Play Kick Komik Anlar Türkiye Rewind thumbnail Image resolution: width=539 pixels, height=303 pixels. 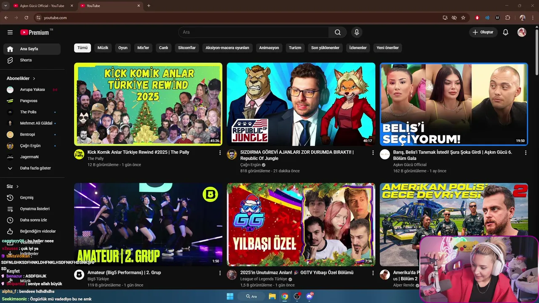coord(148,104)
